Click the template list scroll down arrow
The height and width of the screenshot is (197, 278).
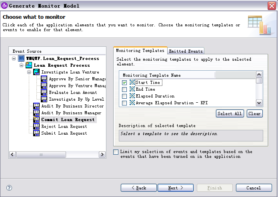pos(259,103)
